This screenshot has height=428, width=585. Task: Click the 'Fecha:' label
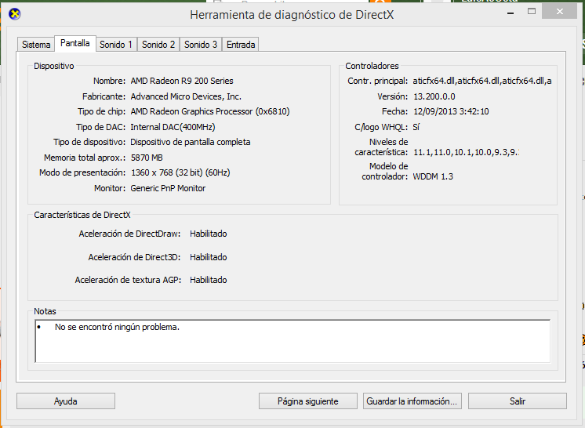[394, 111]
